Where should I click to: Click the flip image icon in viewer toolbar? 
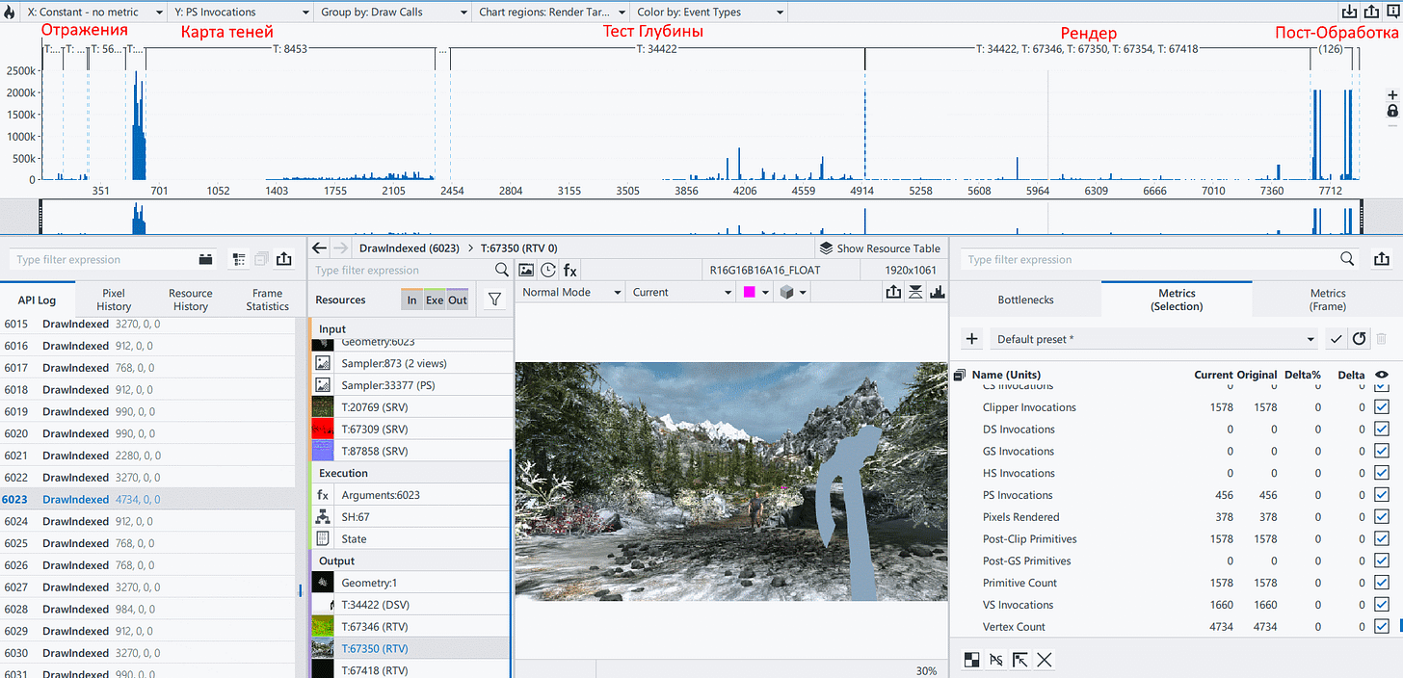(915, 292)
